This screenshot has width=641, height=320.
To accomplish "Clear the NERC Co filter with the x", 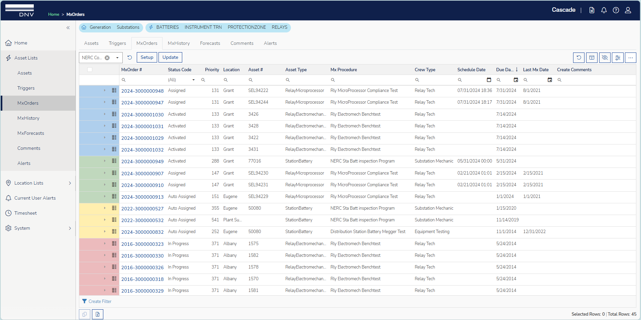I will point(107,58).
